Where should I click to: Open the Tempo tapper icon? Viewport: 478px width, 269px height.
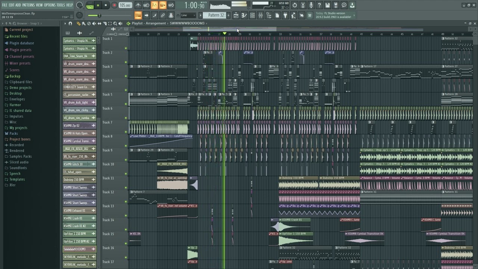click(293, 15)
